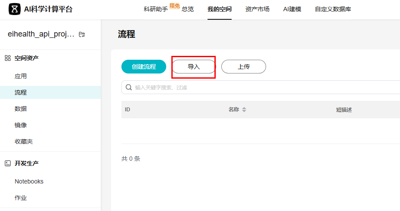Click the 上传 button

pyautogui.click(x=244, y=67)
